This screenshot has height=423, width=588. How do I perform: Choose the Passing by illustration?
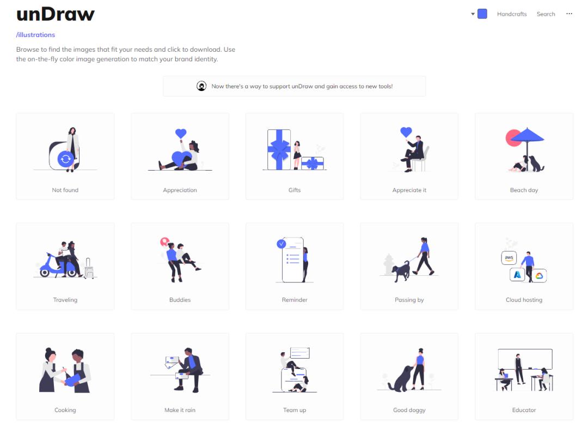tap(409, 267)
